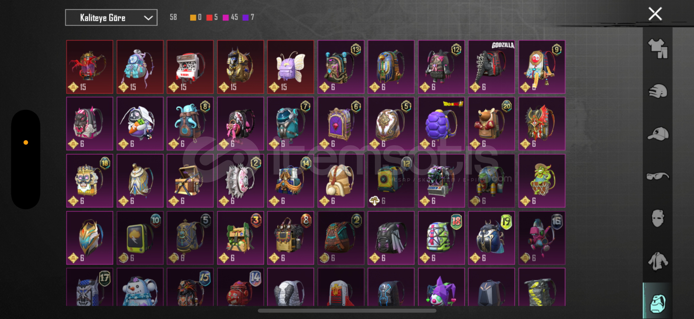The height and width of the screenshot is (319, 694).
Task: Choose the snowman backpack
Action: (x=140, y=287)
